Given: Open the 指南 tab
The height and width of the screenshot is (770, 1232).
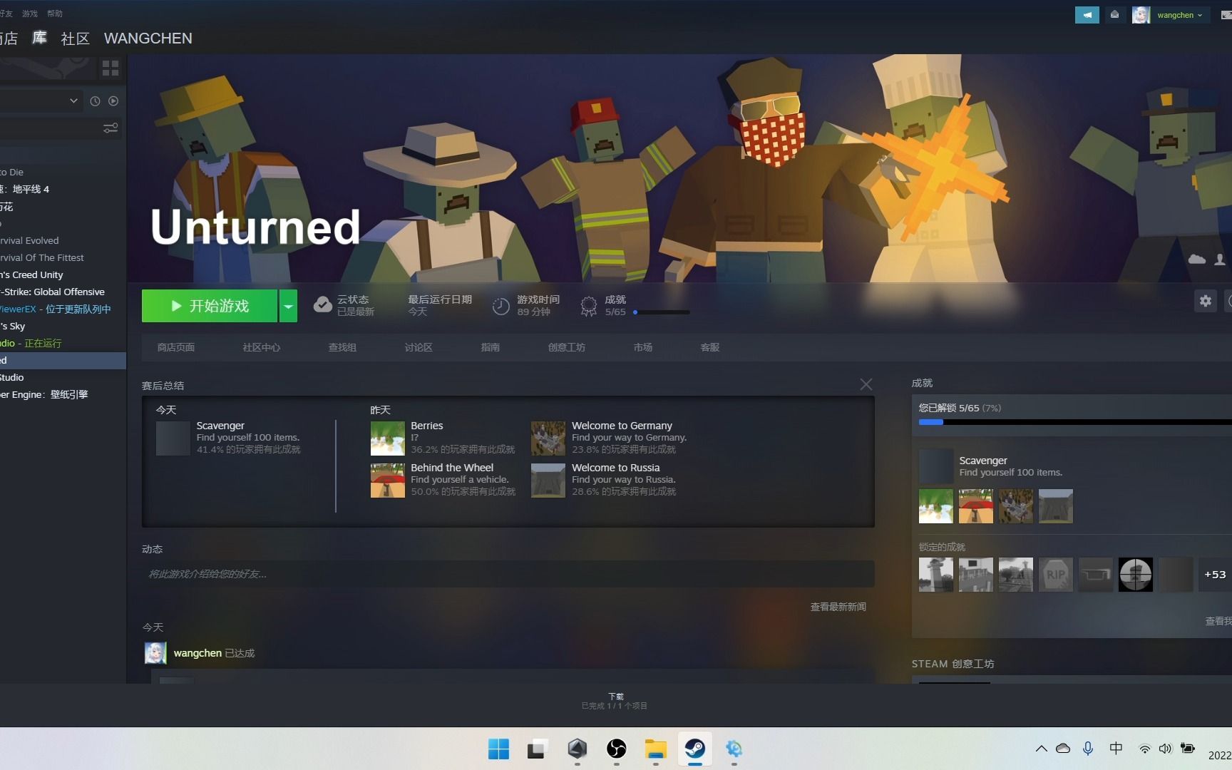Looking at the screenshot, I should pos(491,347).
